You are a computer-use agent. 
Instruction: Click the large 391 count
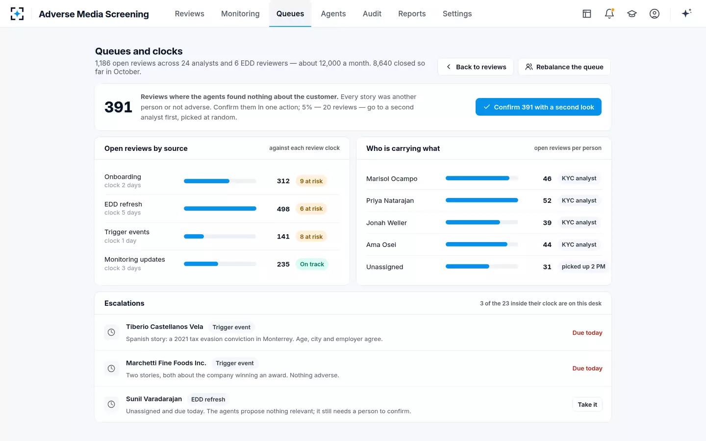118,107
